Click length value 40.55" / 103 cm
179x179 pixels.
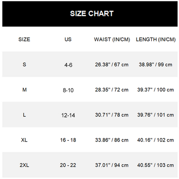[x=155, y=165]
